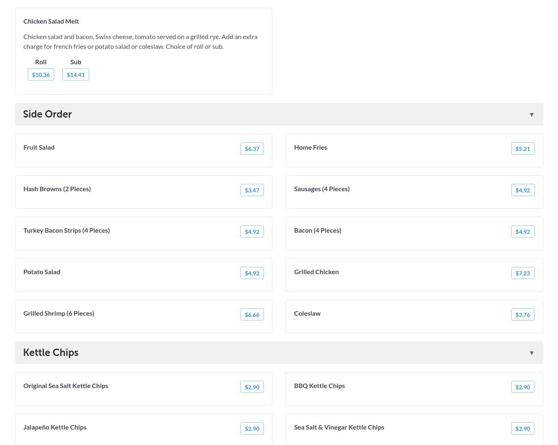
Task: Click Bacon (4 Pieces) price button
Action: pyautogui.click(x=523, y=232)
